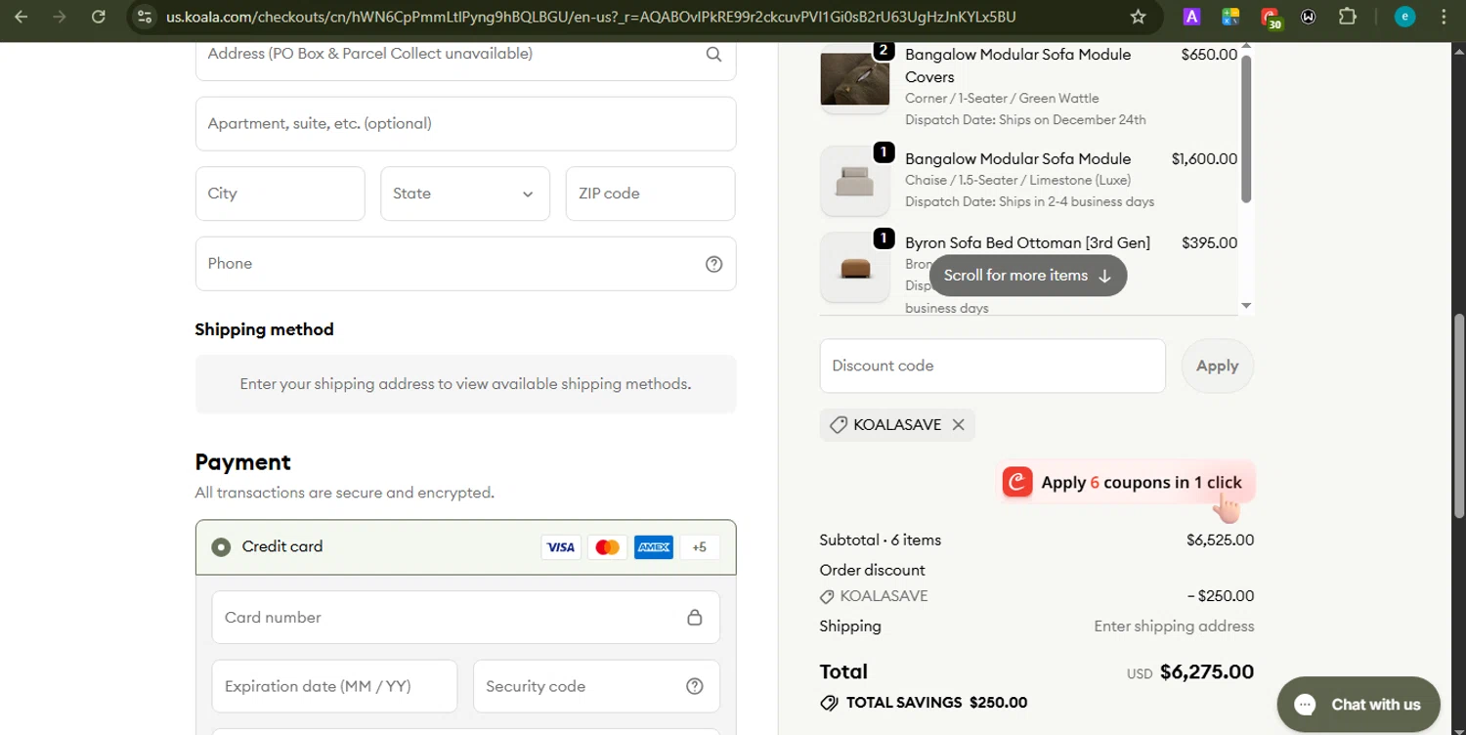
Task: Click the Byron Sofa Bed Ottoman title
Action: (x=1027, y=242)
